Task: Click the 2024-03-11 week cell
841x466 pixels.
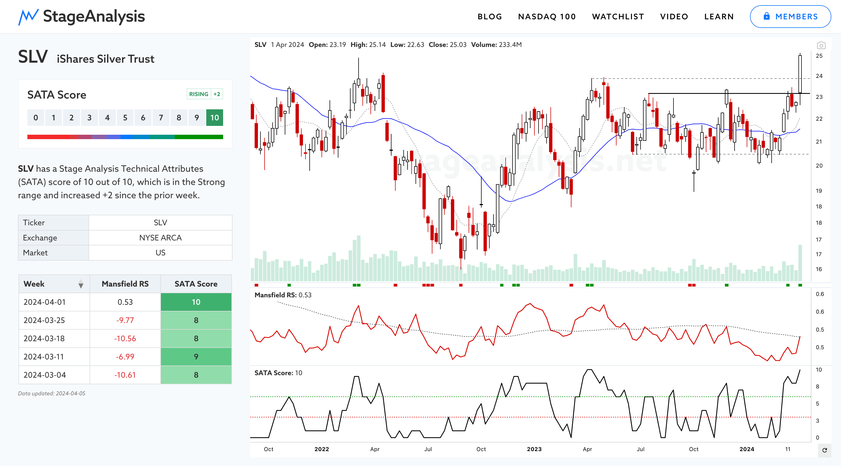Action: 54,357
